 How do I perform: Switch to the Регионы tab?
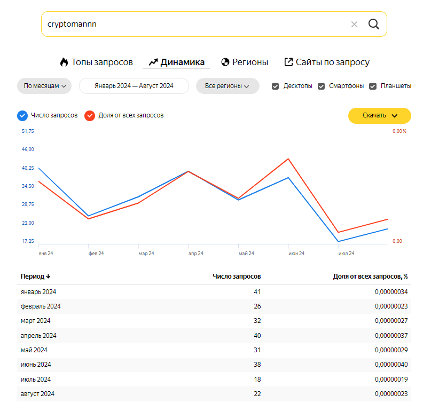[250, 62]
